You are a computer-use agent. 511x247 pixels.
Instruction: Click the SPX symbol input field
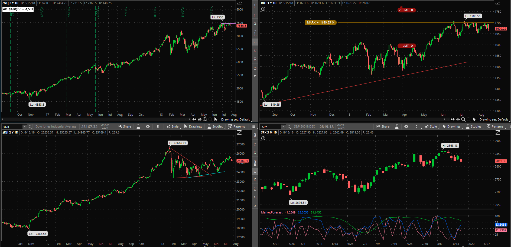pos(271,126)
